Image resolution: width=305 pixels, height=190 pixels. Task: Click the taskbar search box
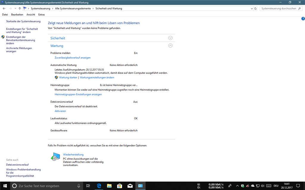coord(46,186)
